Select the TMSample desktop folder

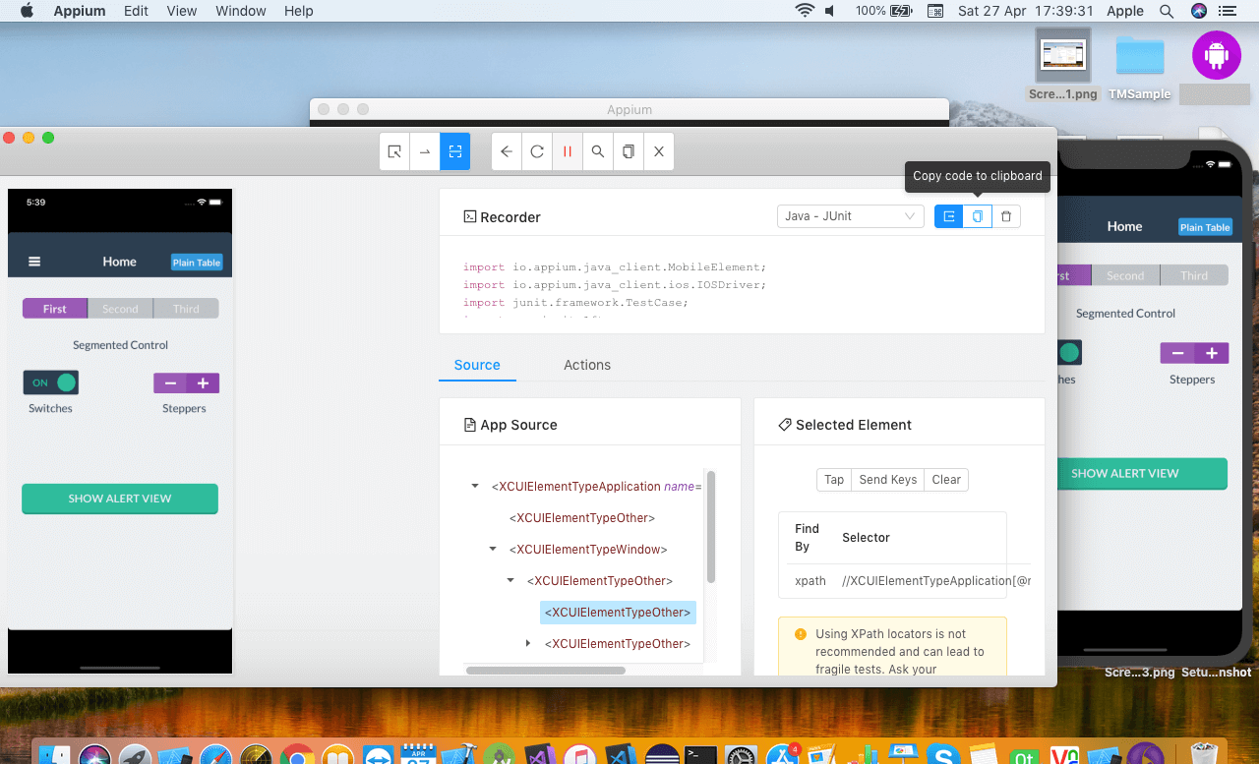[x=1140, y=66]
